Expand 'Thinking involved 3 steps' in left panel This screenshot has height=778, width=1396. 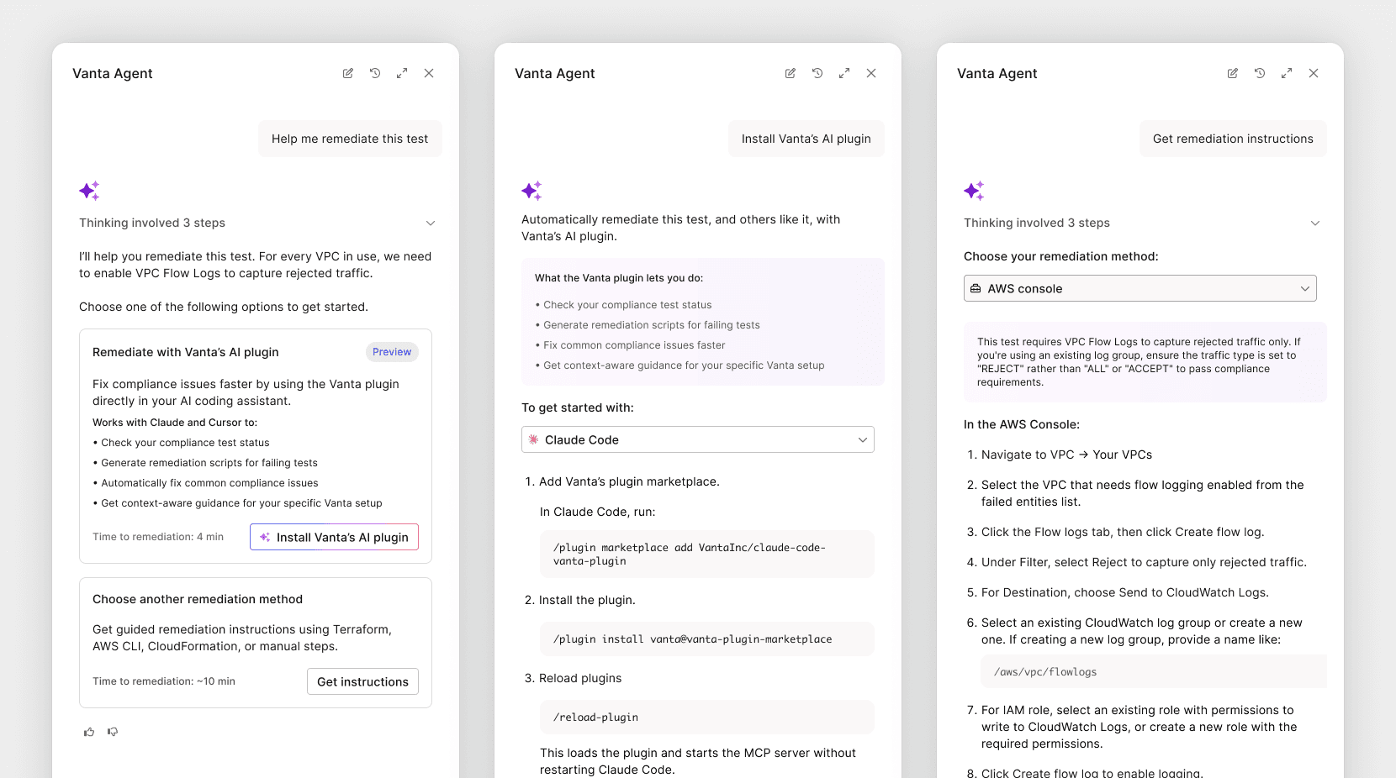pos(257,223)
